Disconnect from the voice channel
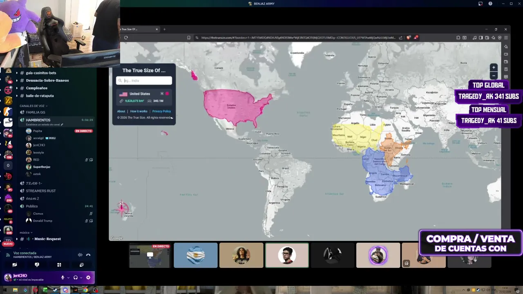The height and width of the screenshot is (294, 523). [x=88, y=255]
